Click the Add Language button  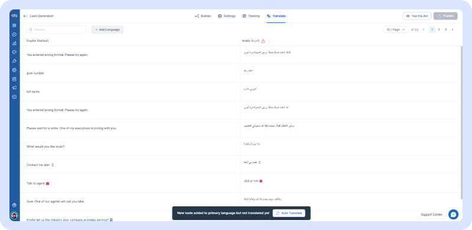[107, 29]
